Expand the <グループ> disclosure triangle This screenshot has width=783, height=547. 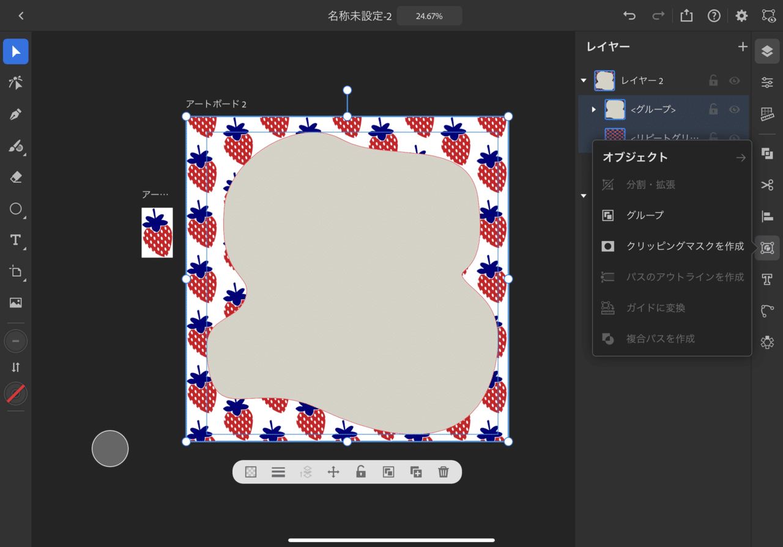tap(593, 109)
